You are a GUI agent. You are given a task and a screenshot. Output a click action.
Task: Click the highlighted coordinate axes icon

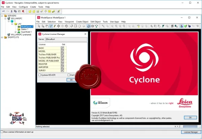pyautogui.click(x=181, y=26)
